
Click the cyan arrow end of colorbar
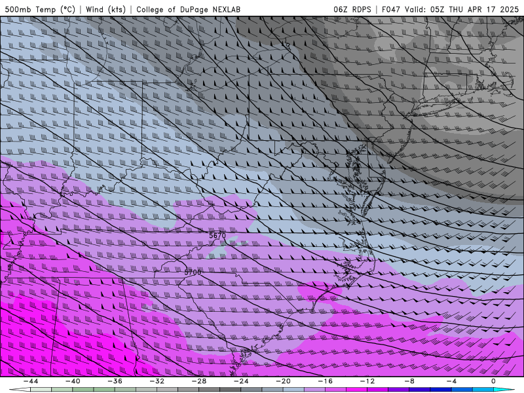[x=504, y=390]
